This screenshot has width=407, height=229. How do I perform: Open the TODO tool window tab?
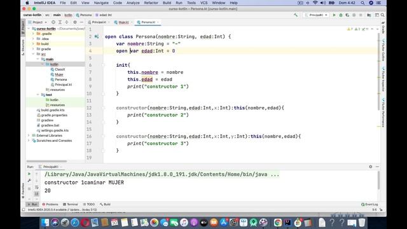(89, 204)
